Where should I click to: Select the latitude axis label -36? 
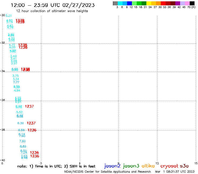(x=3, y=100)
